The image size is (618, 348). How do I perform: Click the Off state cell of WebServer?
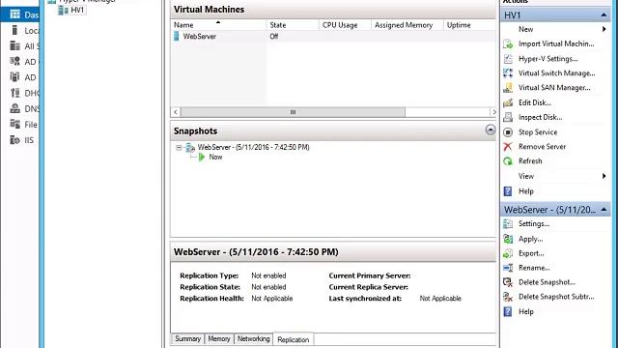(274, 37)
